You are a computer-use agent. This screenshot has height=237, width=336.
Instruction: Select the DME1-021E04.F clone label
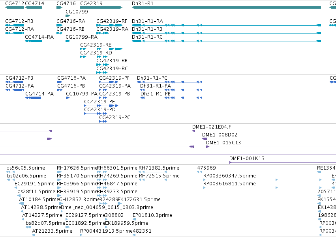point(212,127)
